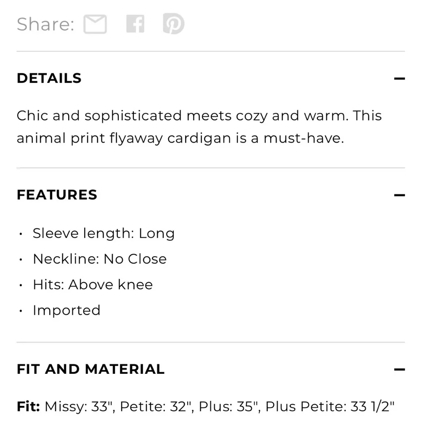The height and width of the screenshot is (421, 421).
Task: Click the Share label
Action: click(x=45, y=24)
